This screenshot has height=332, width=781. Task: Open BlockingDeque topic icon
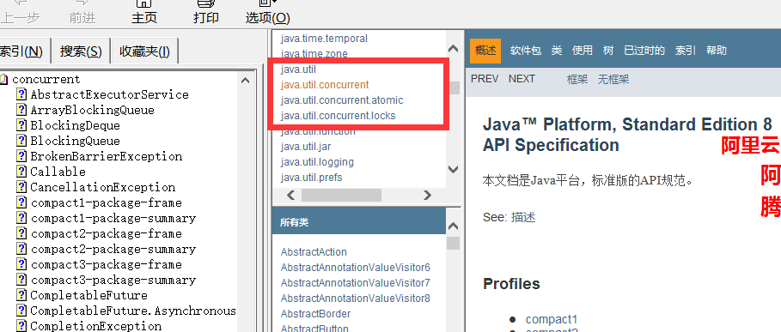point(21,125)
